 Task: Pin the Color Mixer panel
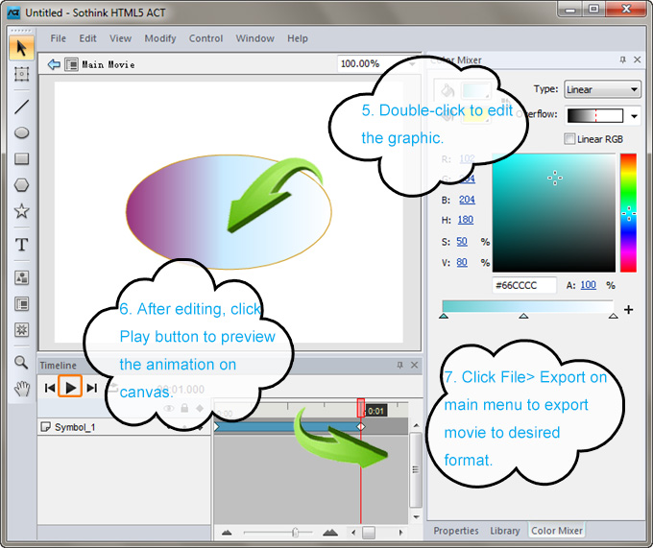[623, 60]
